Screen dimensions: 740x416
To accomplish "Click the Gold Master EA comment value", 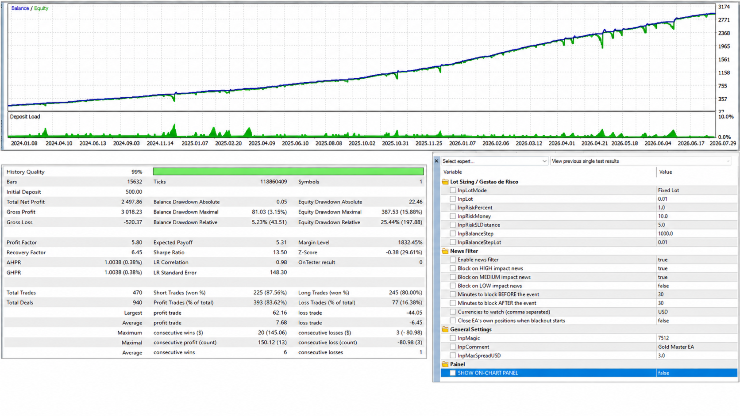I will (x=676, y=347).
